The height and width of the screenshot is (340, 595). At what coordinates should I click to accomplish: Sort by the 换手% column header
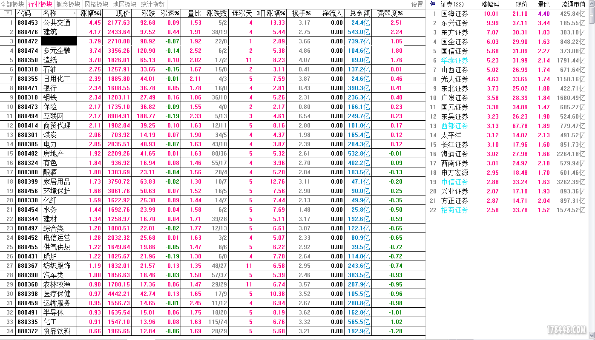pyautogui.click(x=302, y=13)
